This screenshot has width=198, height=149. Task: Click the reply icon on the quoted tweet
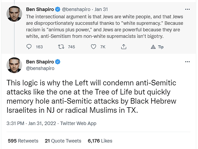pos(29,47)
